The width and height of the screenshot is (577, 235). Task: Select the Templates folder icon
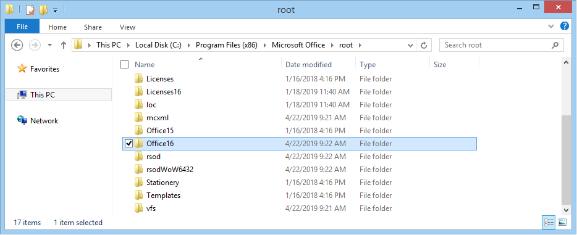139,195
